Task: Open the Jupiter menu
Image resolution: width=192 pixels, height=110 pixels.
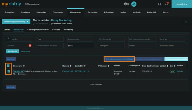Action: click(x=123, y=12)
